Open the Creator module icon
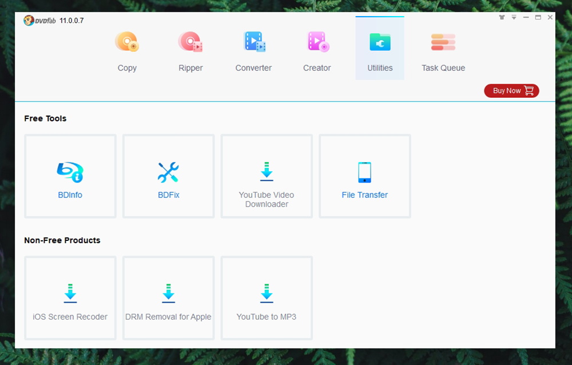 (318, 42)
